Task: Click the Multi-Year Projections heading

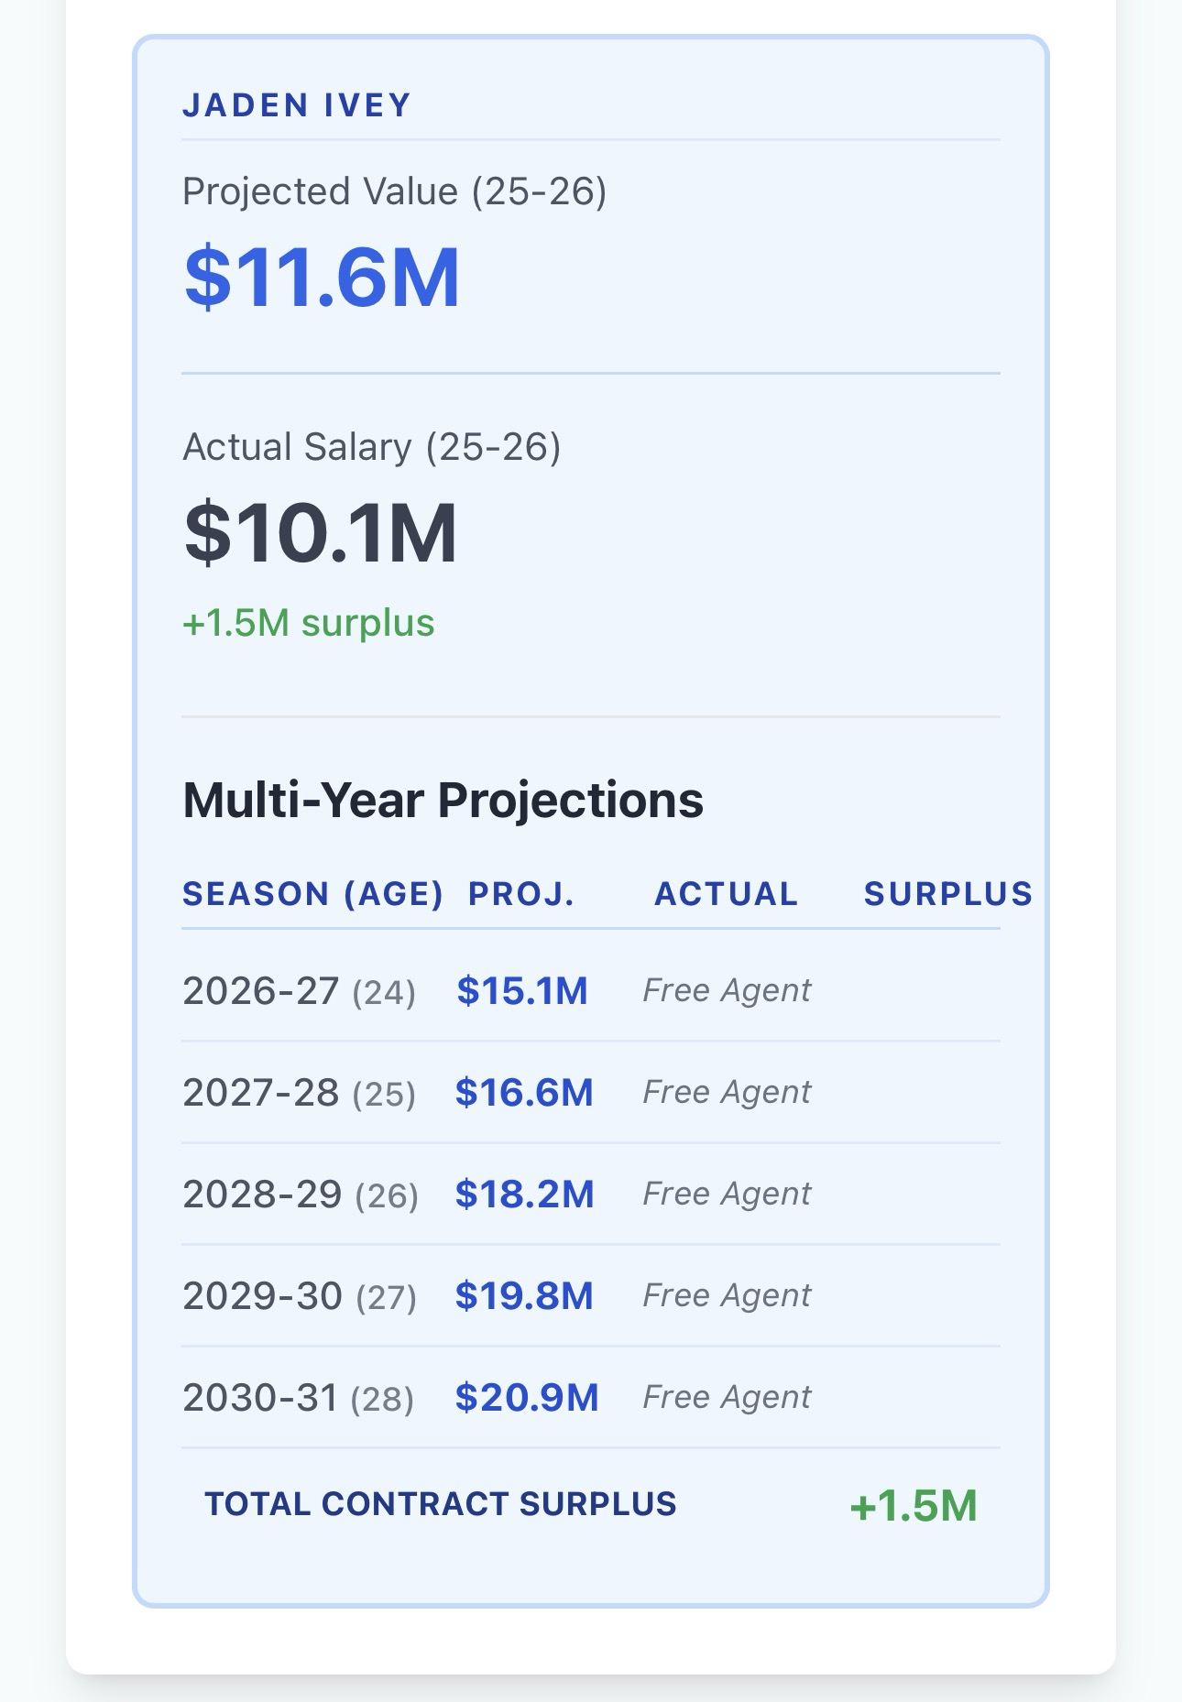Action: click(443, 800)
